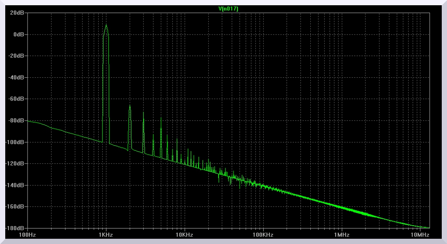Click the tip of the 1KHz fundamental peak
The height and width of the screenshot is (244, 447).
pyautogui.click(x=106, y=25)
